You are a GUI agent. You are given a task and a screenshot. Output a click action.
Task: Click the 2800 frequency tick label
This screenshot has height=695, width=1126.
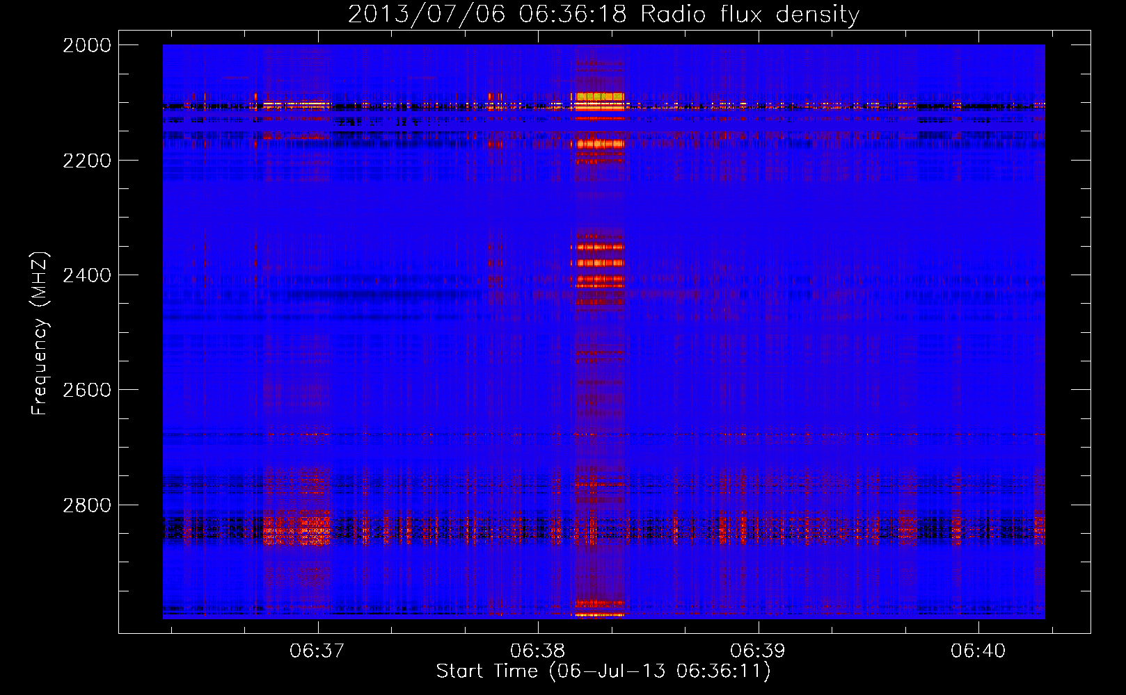pos(87,505)
